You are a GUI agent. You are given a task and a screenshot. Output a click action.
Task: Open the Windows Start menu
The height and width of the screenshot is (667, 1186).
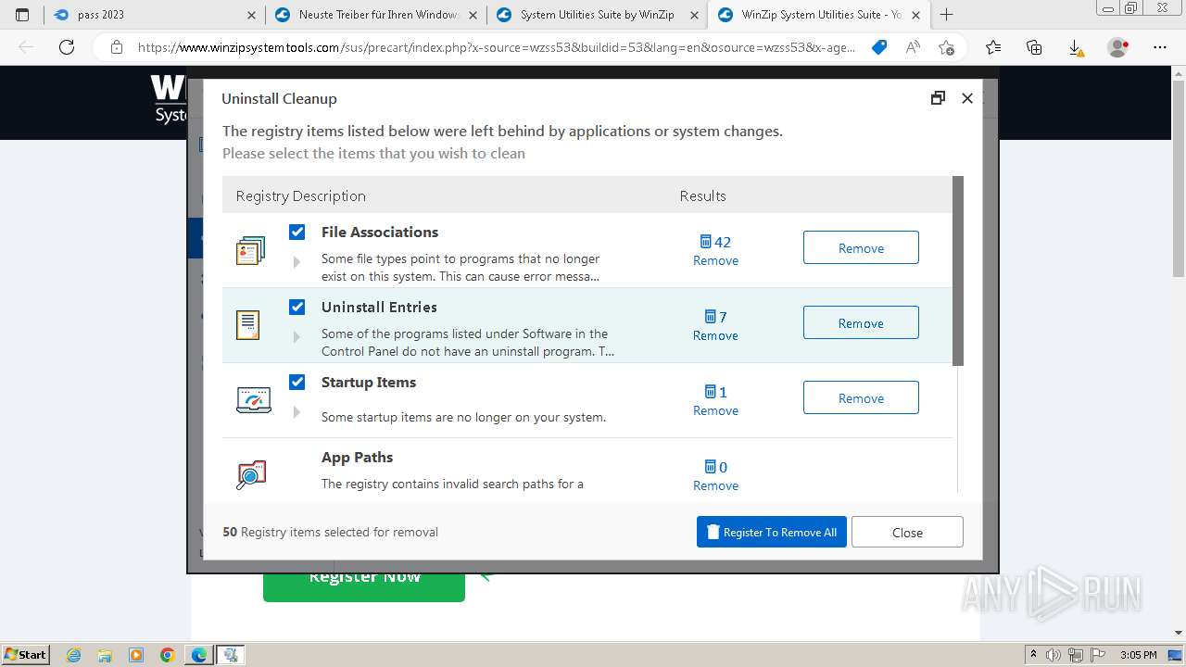(26, 654)
